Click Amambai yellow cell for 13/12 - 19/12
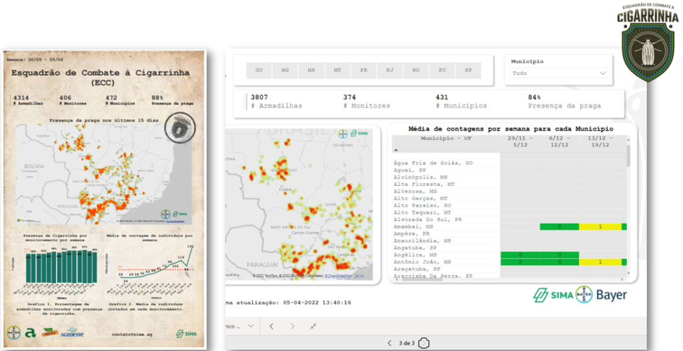The image size is (683, 351). click(x=600, y=226)
